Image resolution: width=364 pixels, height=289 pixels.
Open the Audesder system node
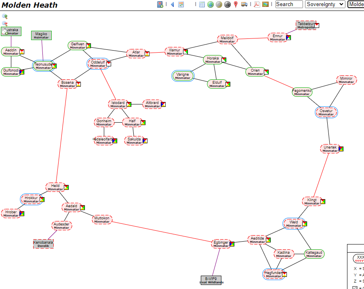pyautogui.click(x=61, y=225)
